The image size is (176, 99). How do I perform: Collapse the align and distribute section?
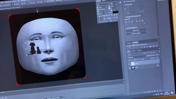tap(125, 17)
